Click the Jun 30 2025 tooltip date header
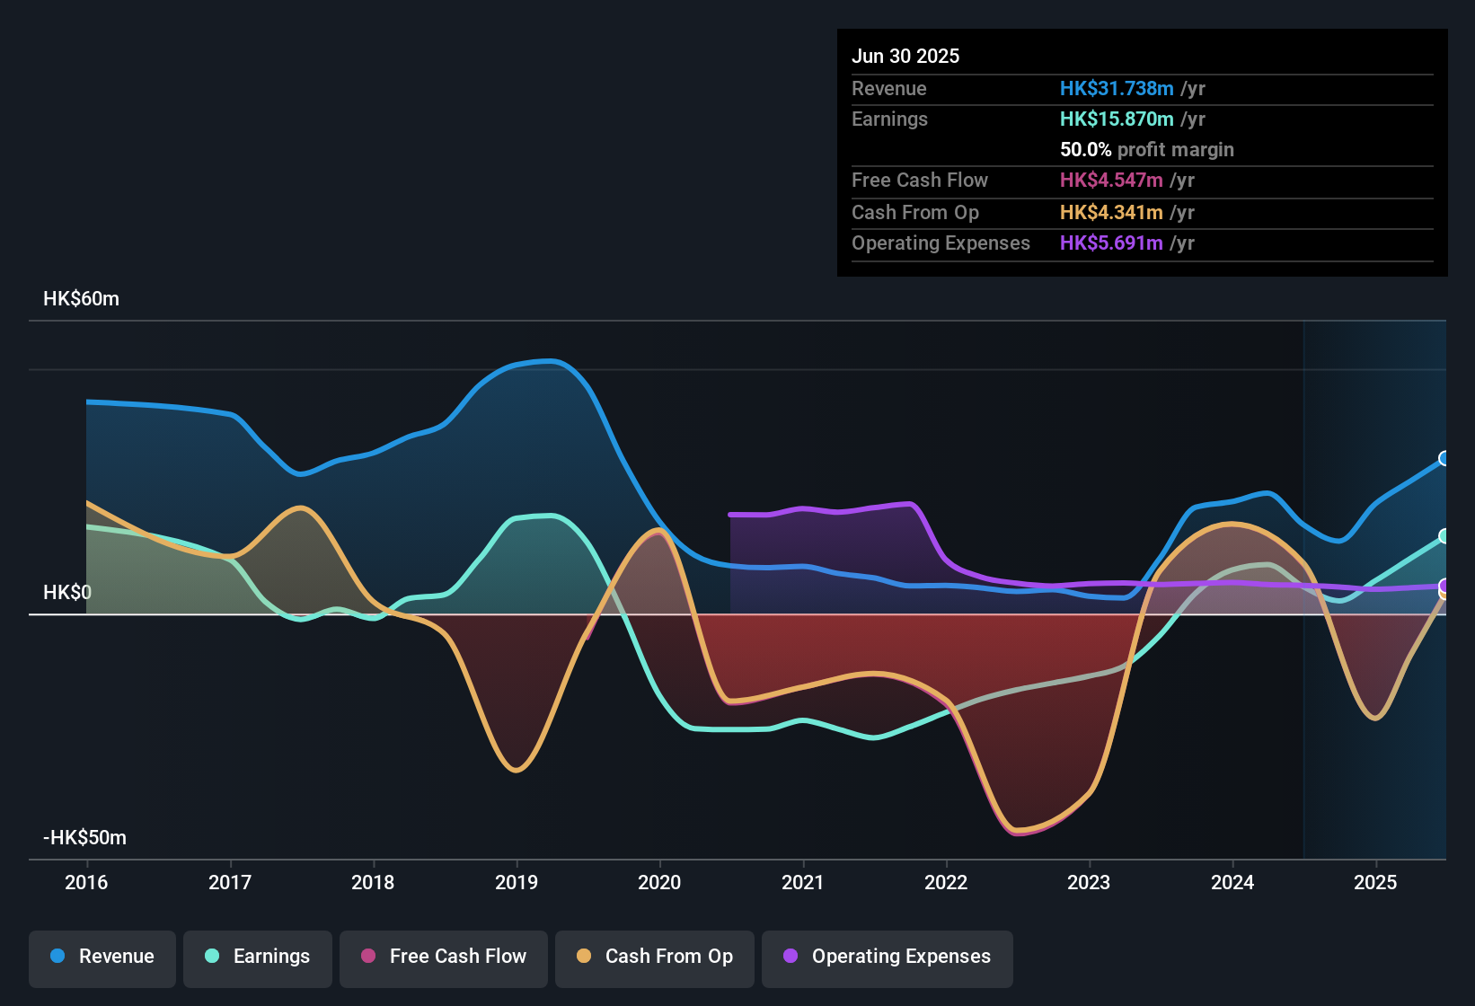 coord(905,56)
